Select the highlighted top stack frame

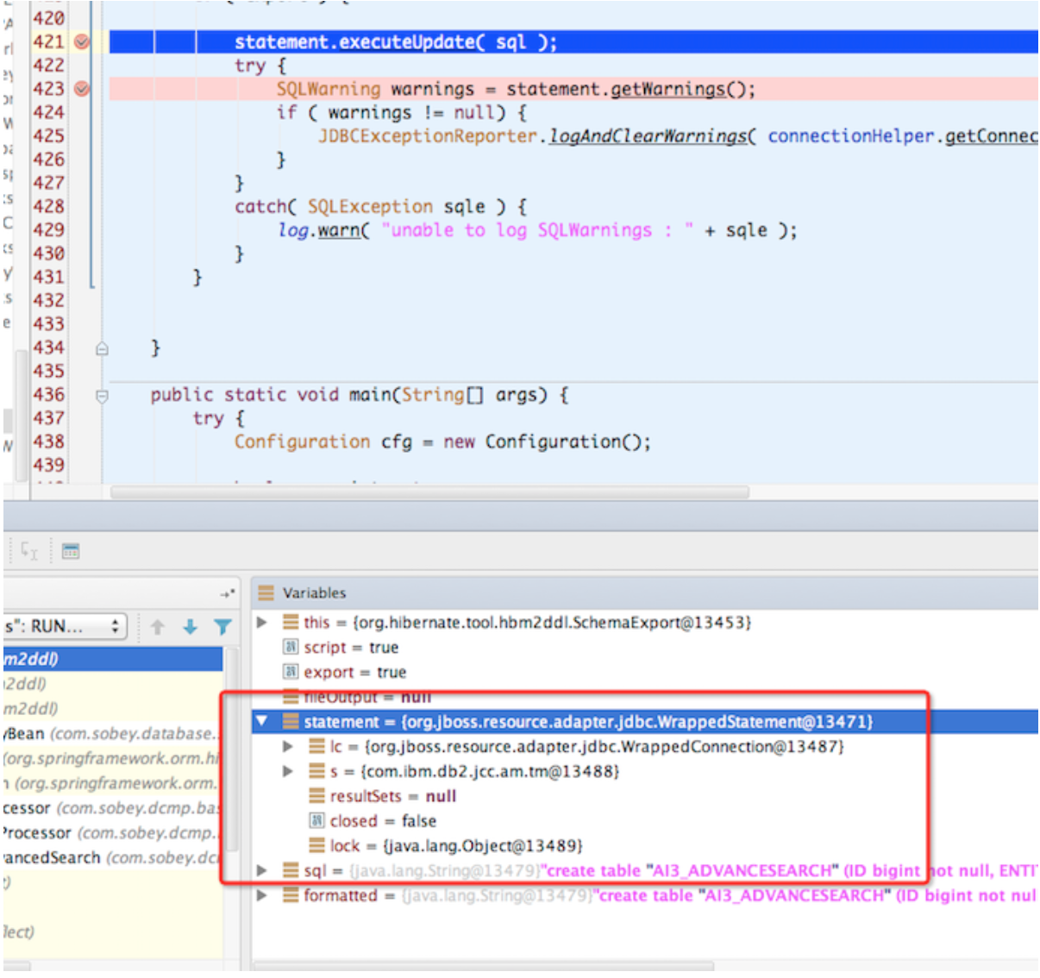(x=112, y=659)
